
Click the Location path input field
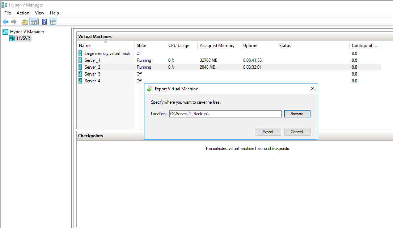pos(225,114)
